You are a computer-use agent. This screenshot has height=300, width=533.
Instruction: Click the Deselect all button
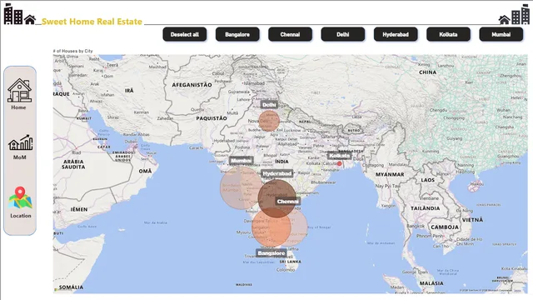point(185,34)
